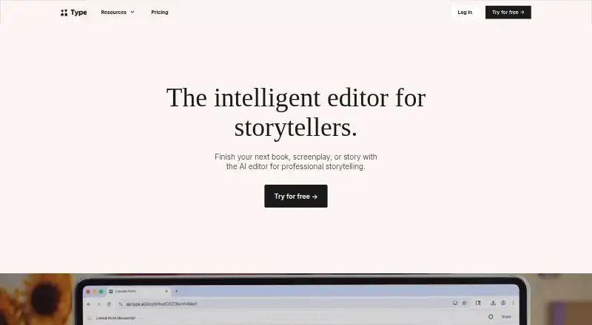Click forward arrow in demo browser
Screen dimensions: 592x325
tap(99, 304)
